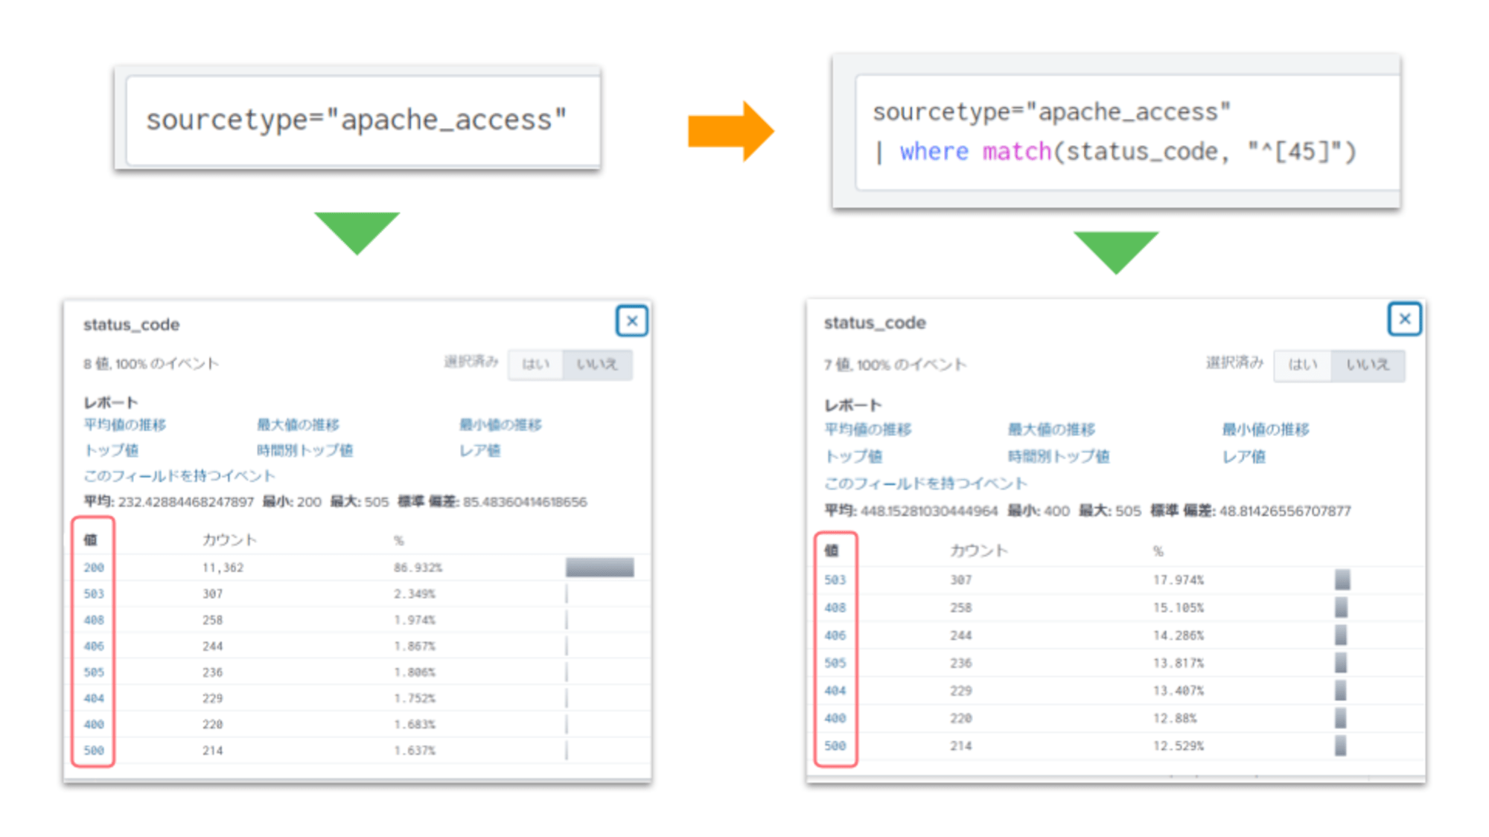Open 時間別トップ値 report in right panel

pos(1059,456)
